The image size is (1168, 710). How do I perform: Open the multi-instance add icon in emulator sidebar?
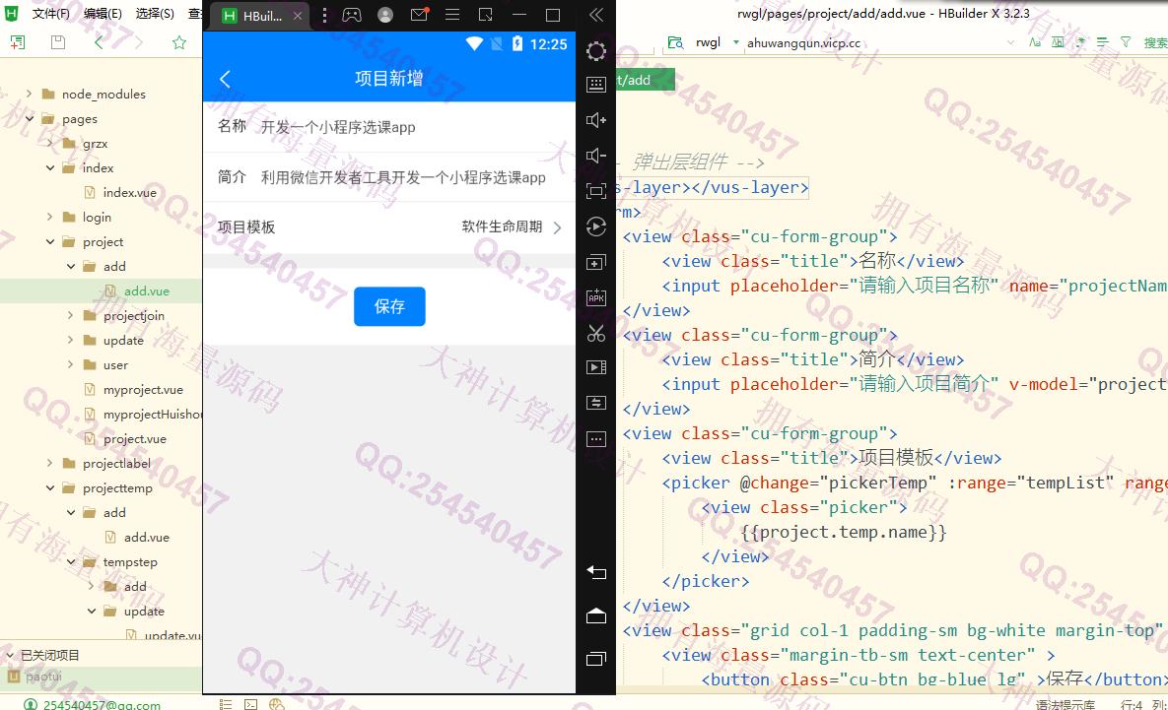(x=596, y=262)
